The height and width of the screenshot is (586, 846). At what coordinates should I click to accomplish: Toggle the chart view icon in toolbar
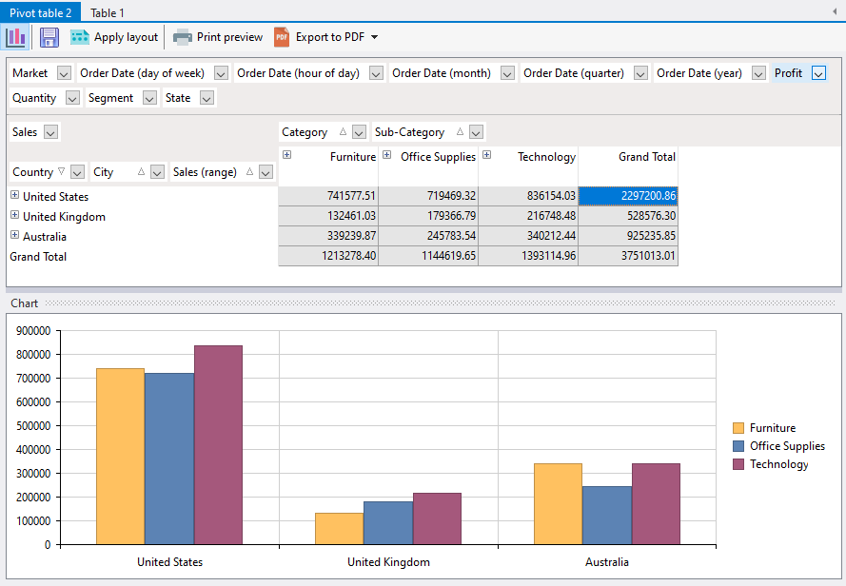(16, 37)
